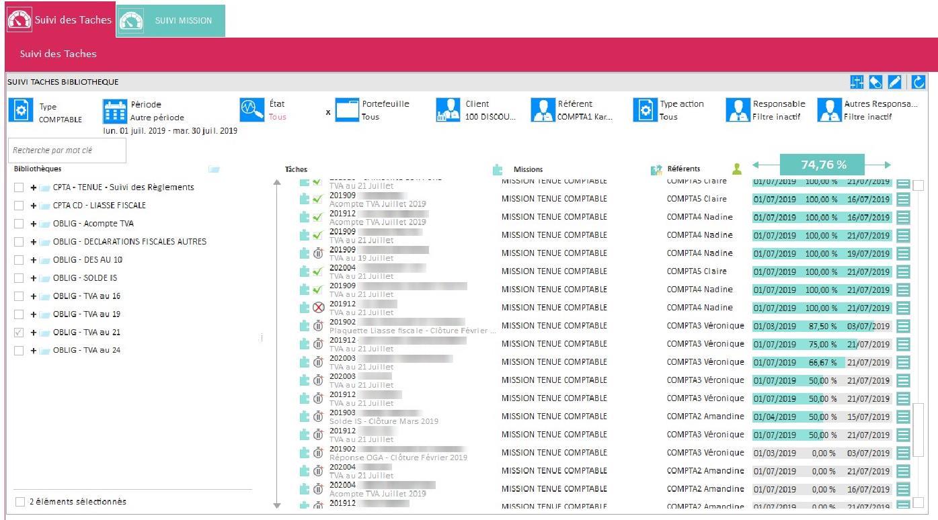Expand the CPTA - TENUE - Suivi des Règlements node

click(34, 187)
